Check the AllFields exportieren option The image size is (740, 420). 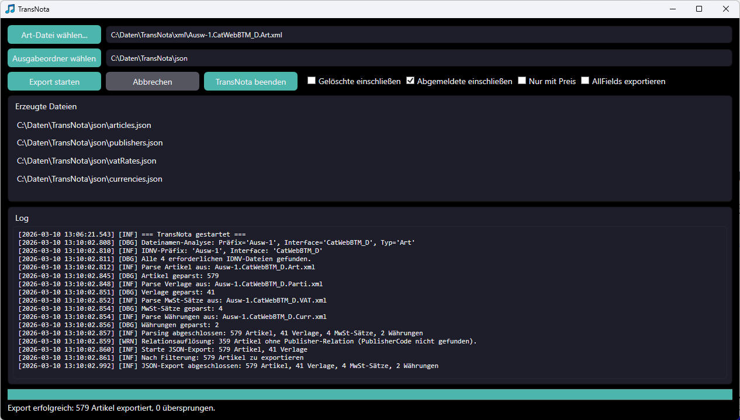pyautogui.click(x=585, y=81)
